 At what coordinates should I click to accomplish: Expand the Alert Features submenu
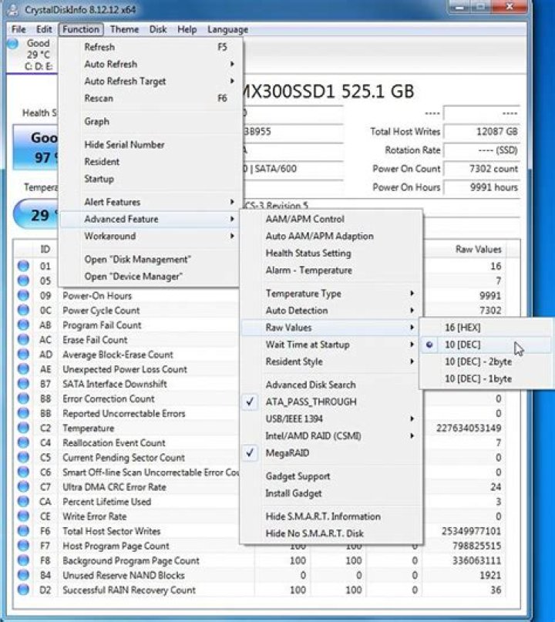150,202
